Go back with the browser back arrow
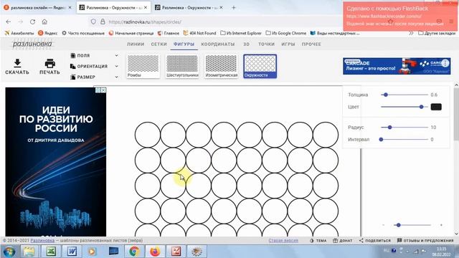The width and height of the screenshot is (459, 258). point(8,21)
